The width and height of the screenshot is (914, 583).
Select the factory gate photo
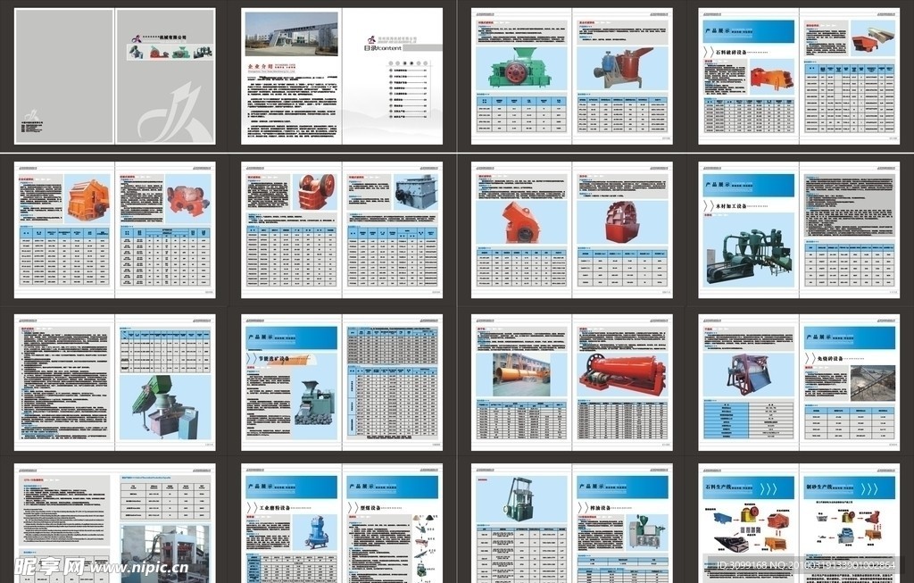(291, 33)
